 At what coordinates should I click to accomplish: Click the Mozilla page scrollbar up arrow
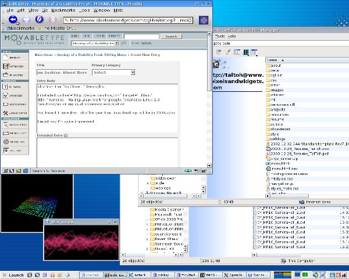point(209,34)
